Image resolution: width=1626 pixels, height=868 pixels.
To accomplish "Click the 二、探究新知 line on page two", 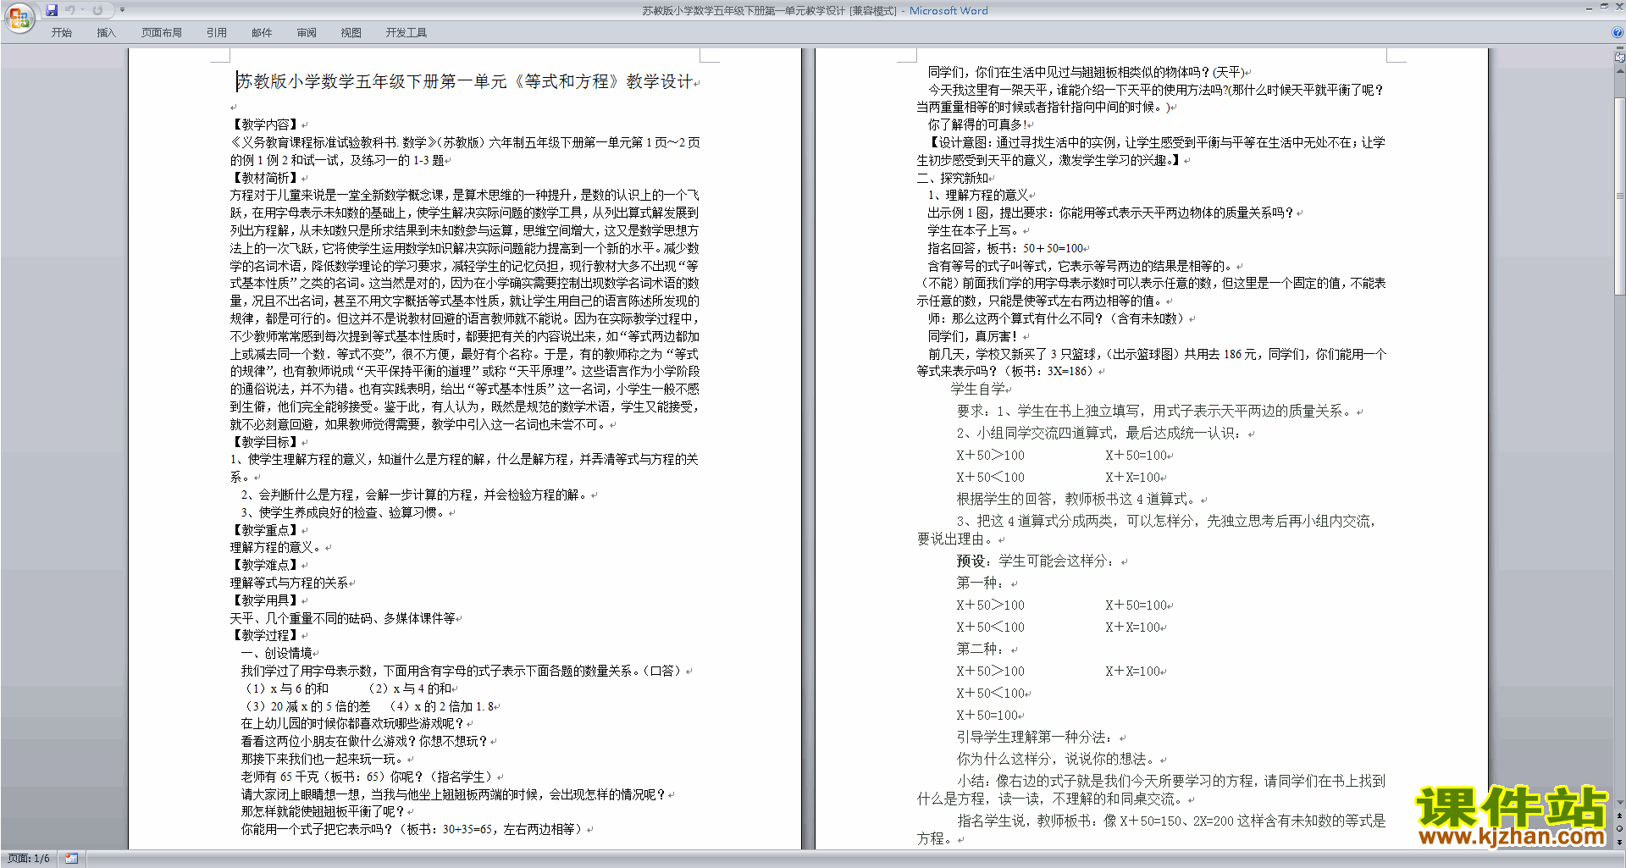I will (953, 178).
